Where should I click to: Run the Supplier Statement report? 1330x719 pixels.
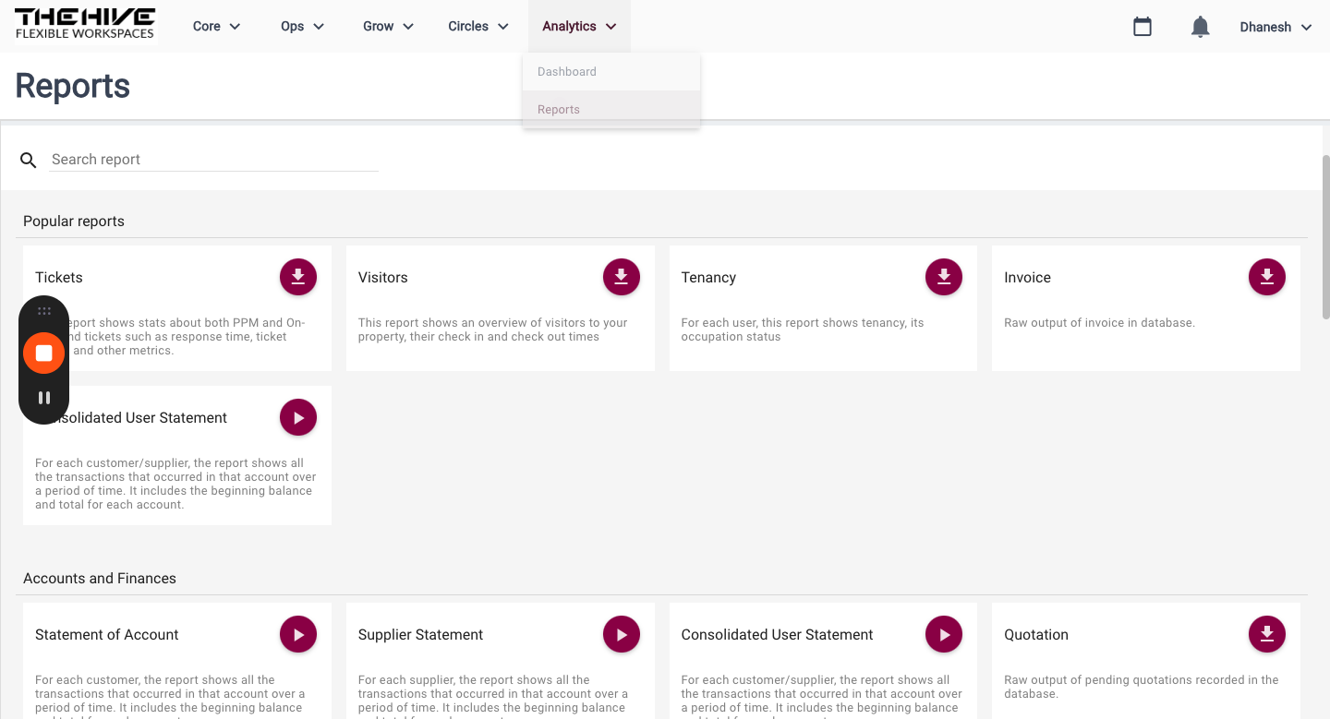point(622,634)
